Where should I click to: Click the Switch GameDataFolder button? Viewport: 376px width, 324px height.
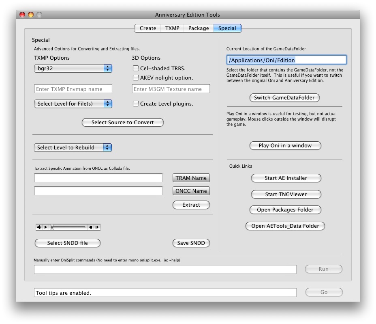pos(284,97)
